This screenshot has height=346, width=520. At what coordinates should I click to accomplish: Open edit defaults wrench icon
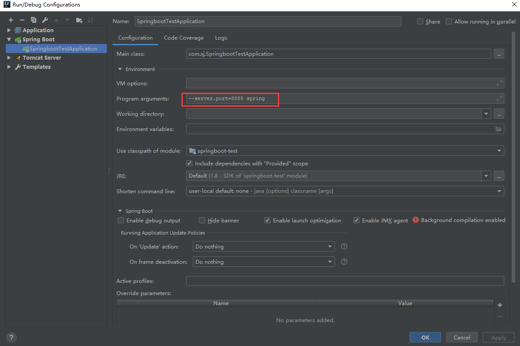coord(45,20)
